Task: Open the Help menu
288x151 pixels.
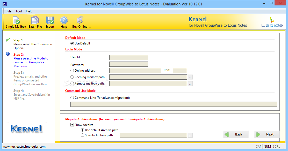Action: (x=29, y=11)
